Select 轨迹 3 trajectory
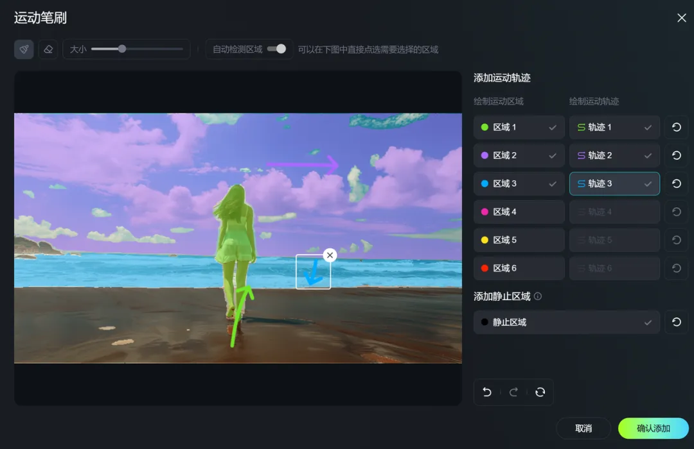694x449 pixels. pyautogui.click(x=614, y=184)
